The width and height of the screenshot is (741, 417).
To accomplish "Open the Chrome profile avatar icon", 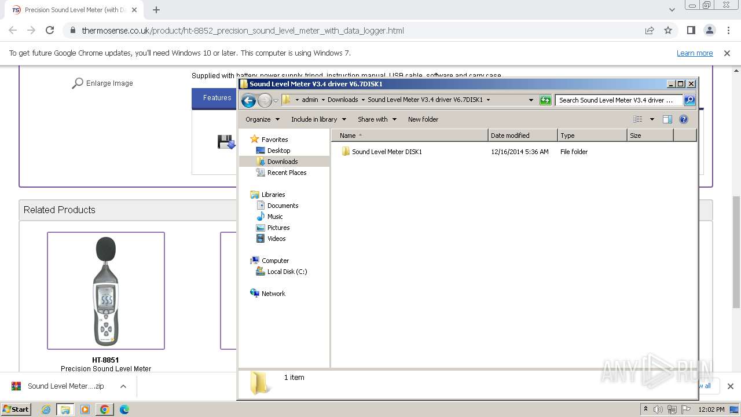I will pos(709,31).
